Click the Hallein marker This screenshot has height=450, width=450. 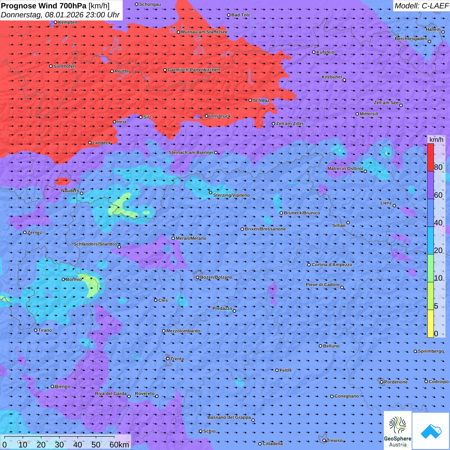[443, 32]
